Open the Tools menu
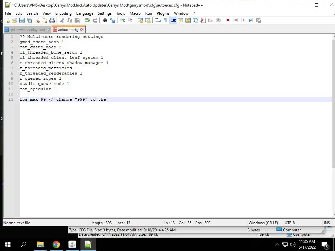The height and width of the screenshot is (251, 335). (x=120, y=13)
